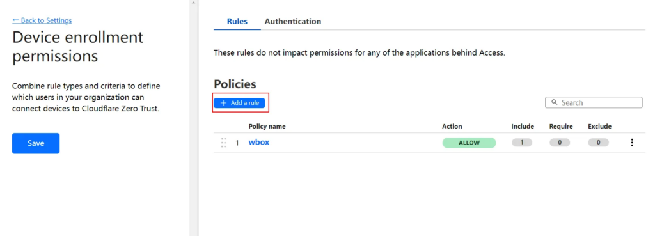Click the drag handle on wbox row
The height and width of the screenshot is (236, 655).
click(223, 143)
